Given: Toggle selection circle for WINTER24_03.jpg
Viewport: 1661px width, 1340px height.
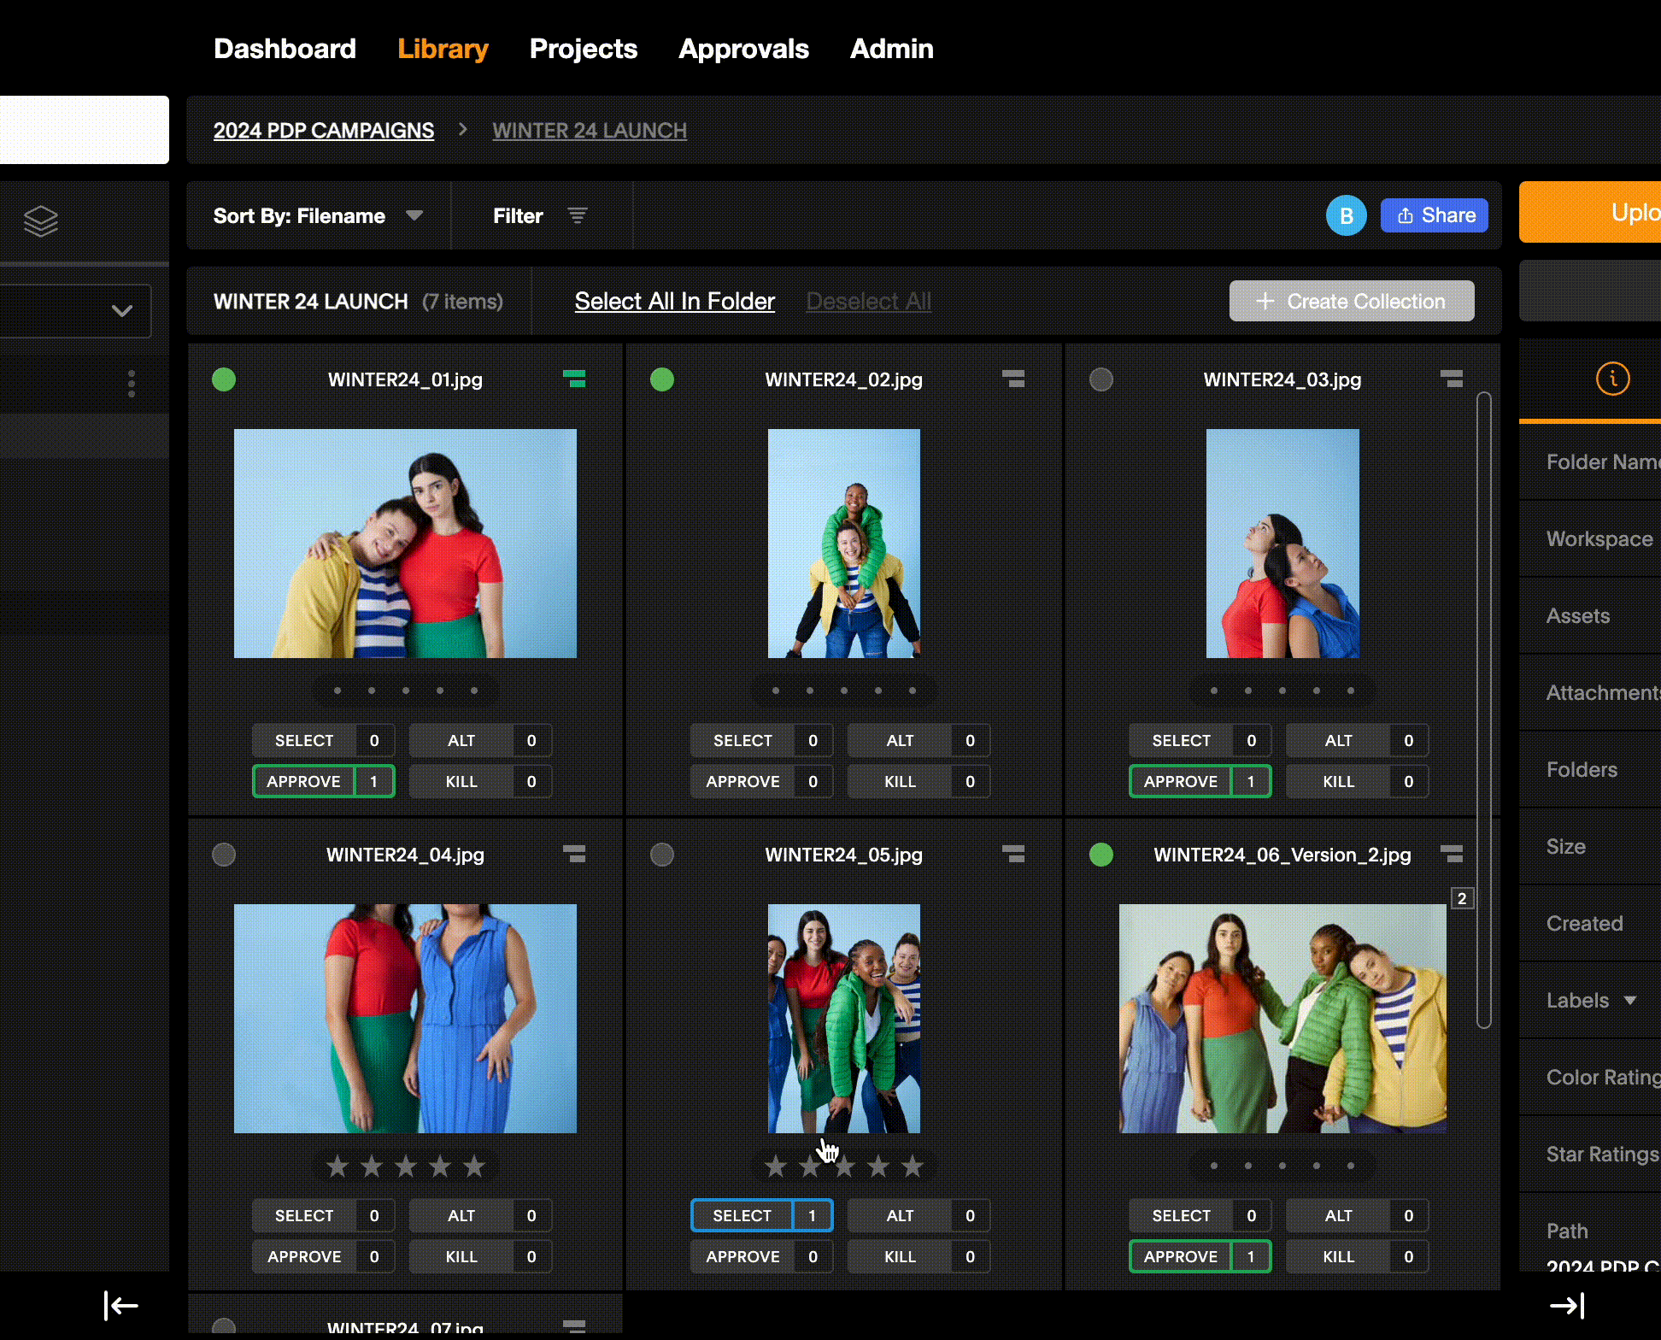Looking at the screenshot, I should point(1101,379).
